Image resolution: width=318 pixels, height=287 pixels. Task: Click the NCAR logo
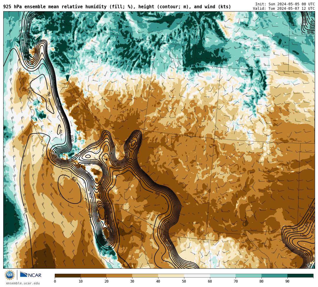coord(31,275)
